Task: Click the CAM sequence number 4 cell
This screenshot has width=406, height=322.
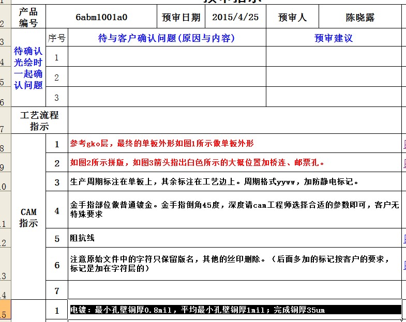Action: coord(57,210)
